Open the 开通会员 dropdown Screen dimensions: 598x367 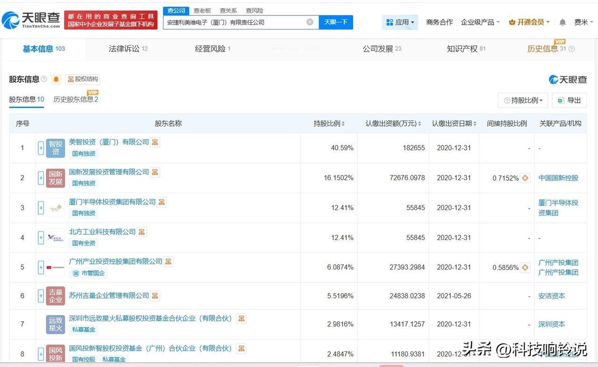click(529, 22)
